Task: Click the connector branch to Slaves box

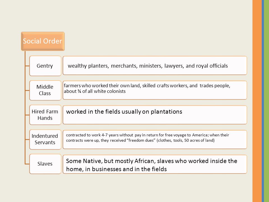Action: click(27, 164)
